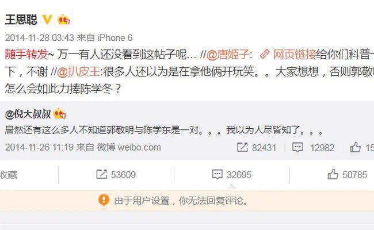Click the 微博 weibo.com source link
Screen dimensions: 374x230
[x=129, y=147]
